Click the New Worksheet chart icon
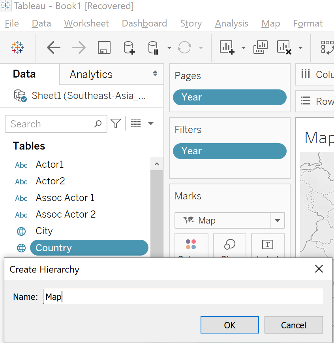Screen dimensions: 334x343 pyautogui.click(x=227, y=48)
